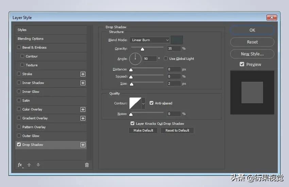This screenshot has width=289, height=187.
Task: Add another Gradient Overlay via plus icon
Action: coord(83,118)
